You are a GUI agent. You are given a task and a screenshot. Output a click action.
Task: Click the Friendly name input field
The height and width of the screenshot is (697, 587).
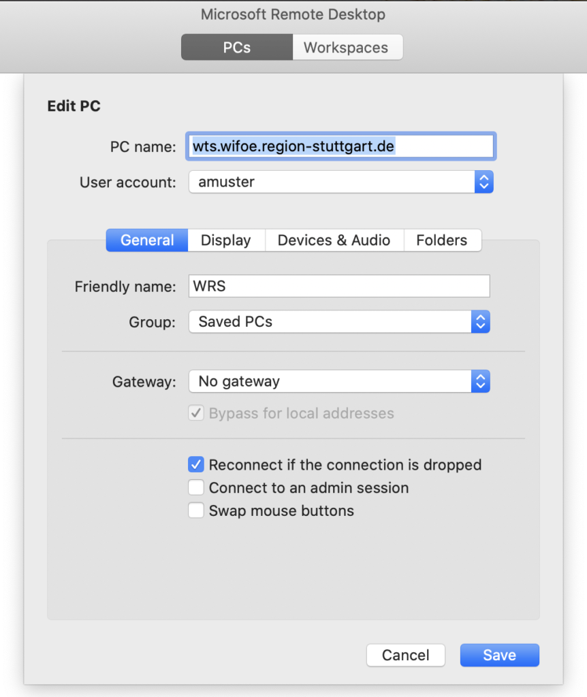pyautogui.click(x=339, y=287)
